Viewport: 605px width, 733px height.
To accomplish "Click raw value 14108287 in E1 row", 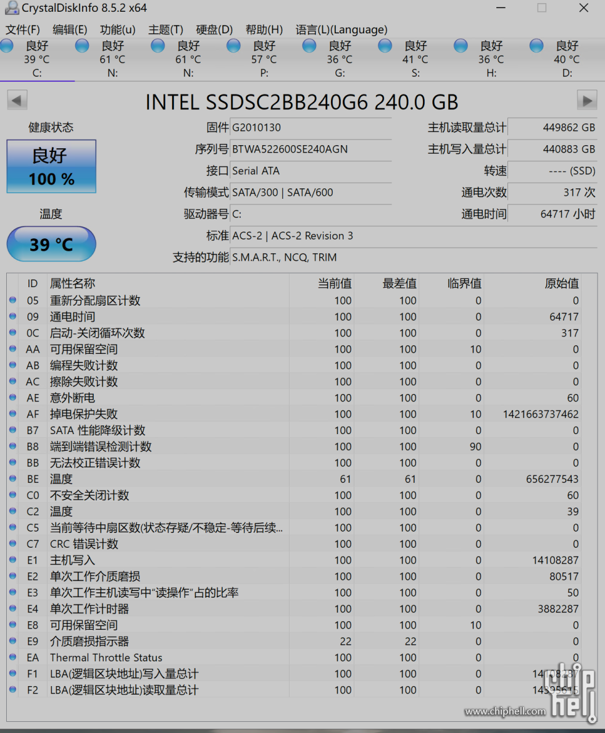I will coord(556,560).
